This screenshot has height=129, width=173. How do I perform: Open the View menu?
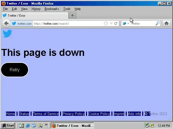24,9
